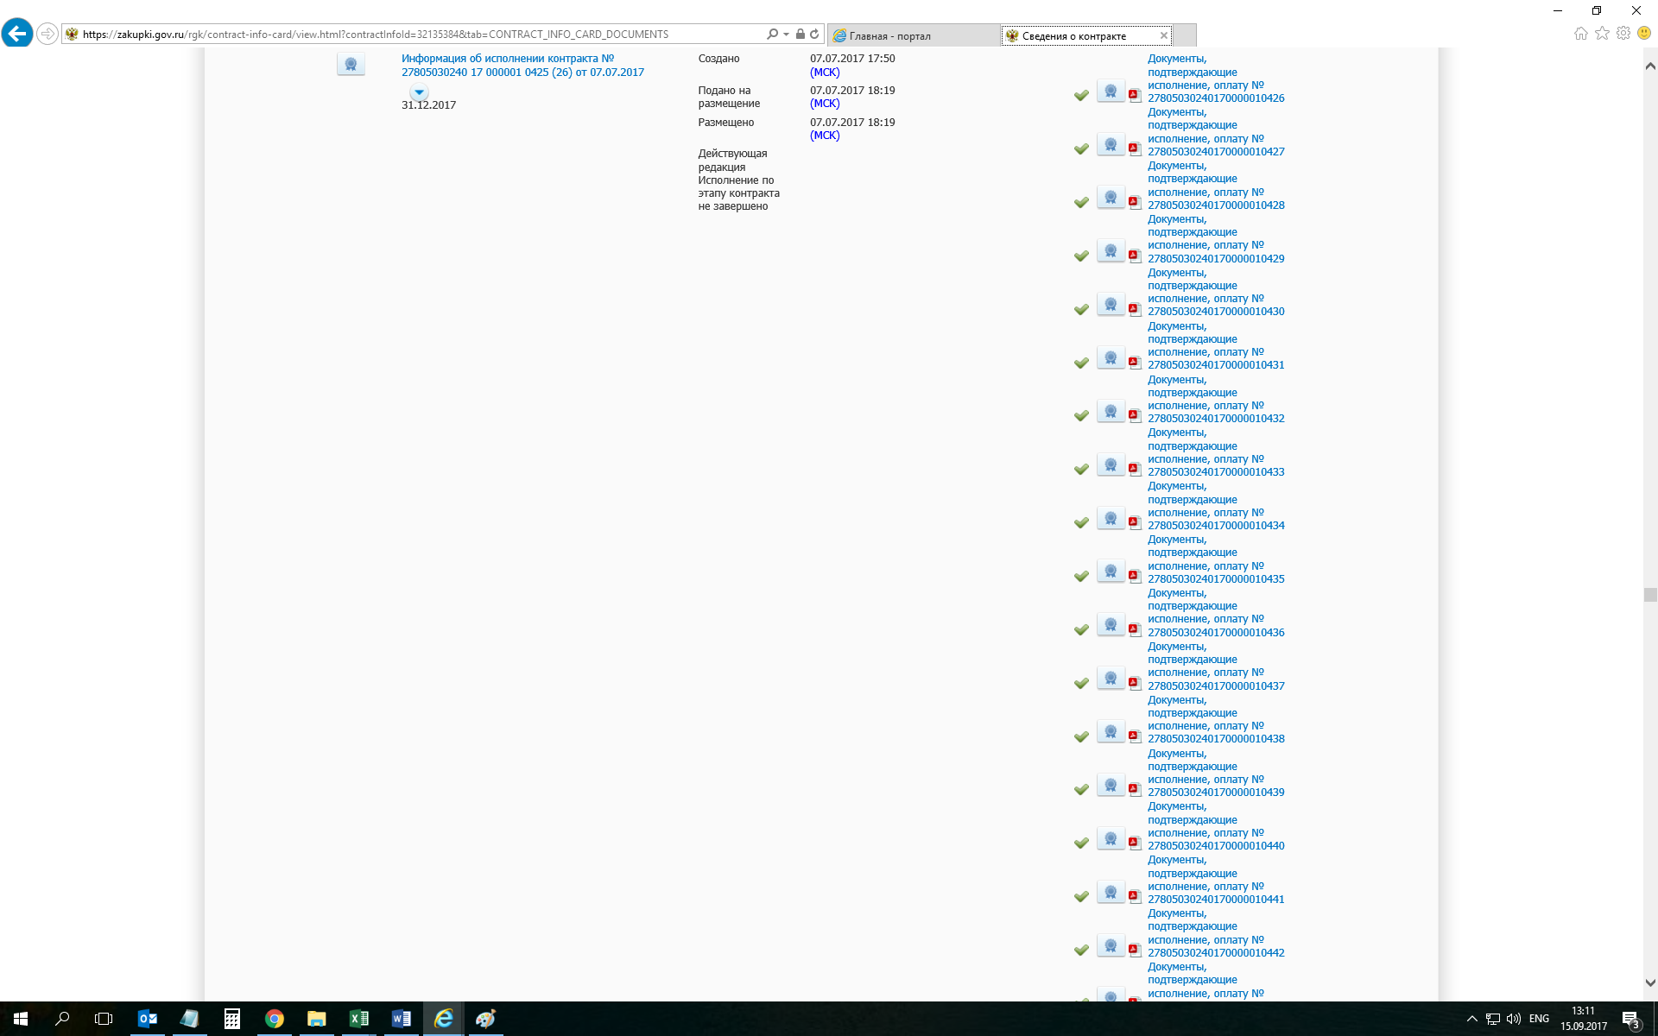The height and width of the screenshot is (1036, 1658).
Task: Click the '31.12.2017' date text
Action: pos(428,105)
